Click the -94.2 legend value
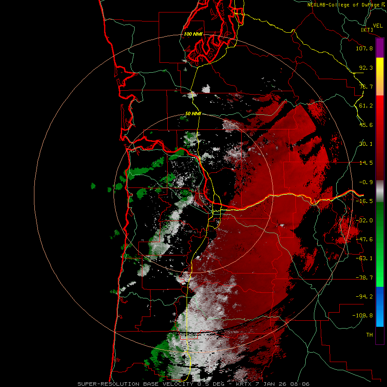 click(x=364, y=296)
